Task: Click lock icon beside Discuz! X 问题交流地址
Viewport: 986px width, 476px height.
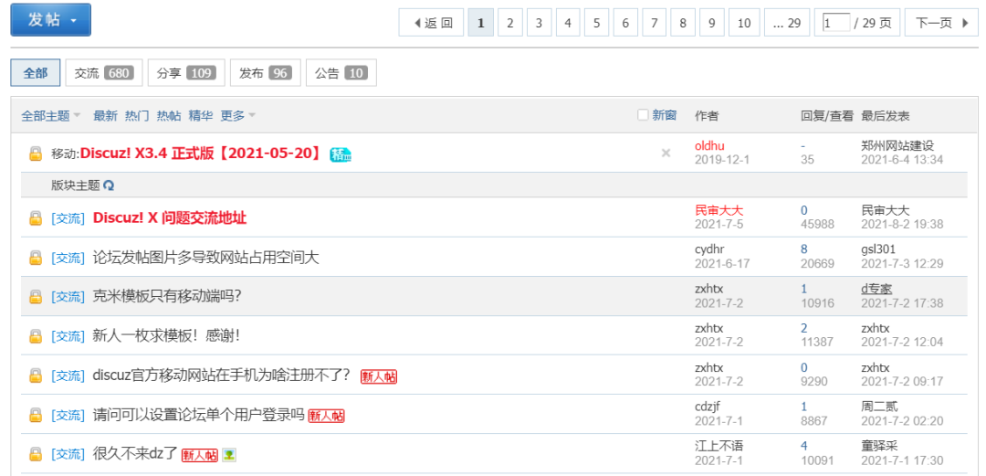Action: (x=36, y=218)
